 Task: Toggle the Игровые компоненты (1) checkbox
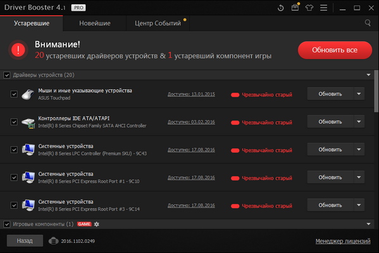click(x=7, y=224)
